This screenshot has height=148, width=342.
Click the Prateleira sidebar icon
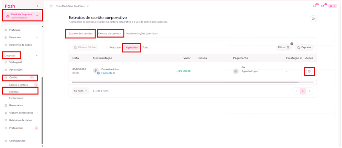6,30
